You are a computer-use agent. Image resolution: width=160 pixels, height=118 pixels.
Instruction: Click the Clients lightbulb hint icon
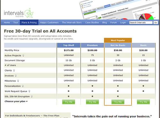tap(14, 70)
